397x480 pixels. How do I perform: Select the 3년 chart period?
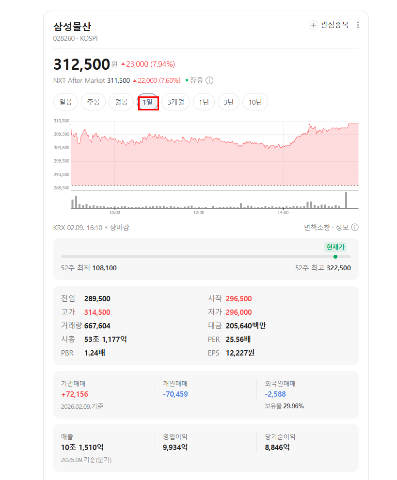[228, 102]
